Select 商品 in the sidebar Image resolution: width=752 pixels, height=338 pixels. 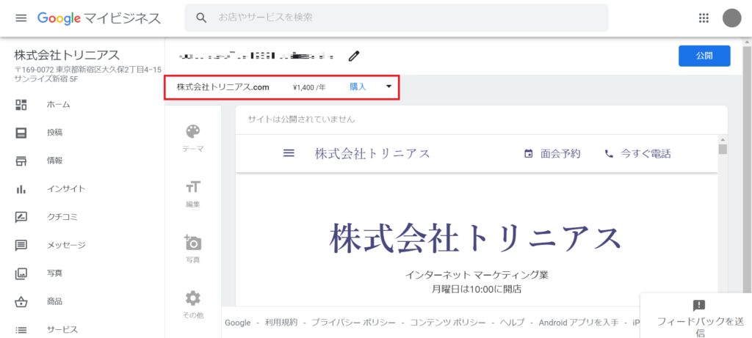pos(54,302)
